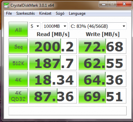Select the 4K QD32 read result 87.36
Viewport: 133px width, 122px height.
(x=53, y=96)
